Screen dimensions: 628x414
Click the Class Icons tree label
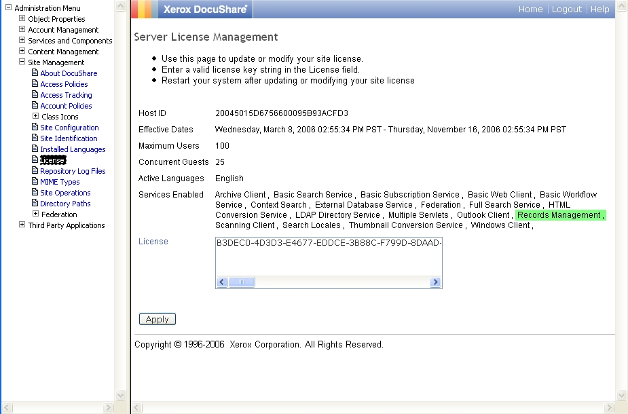coord(60,117)
